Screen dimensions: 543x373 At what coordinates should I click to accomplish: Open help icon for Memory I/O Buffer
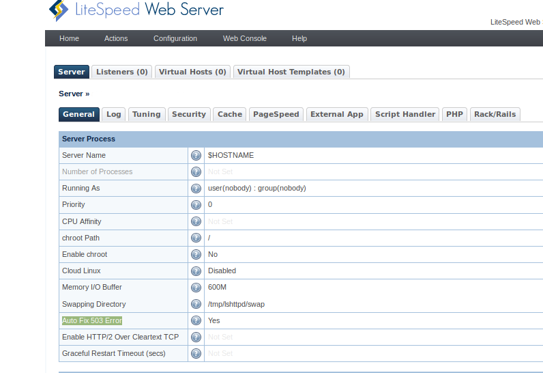click(x=196, y=288)
